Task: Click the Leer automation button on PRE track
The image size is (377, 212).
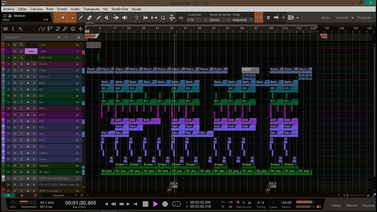Action: pyautogui.click(x=31, y=51)
